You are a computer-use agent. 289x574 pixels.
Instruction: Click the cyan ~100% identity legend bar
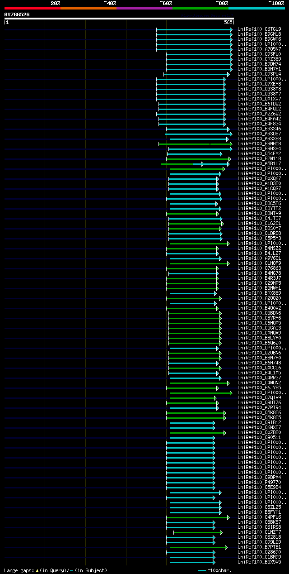click(x=256, y=8)
